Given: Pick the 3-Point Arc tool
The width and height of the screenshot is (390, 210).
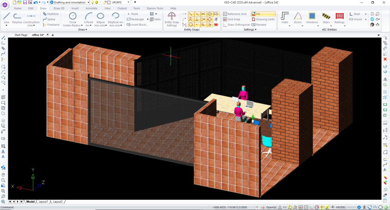Looking at the screenshot, I should [x=88, y=19].
